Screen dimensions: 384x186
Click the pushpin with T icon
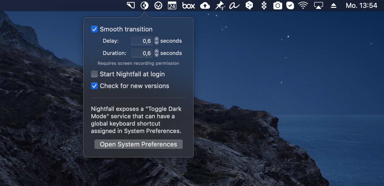click(219, 6)
